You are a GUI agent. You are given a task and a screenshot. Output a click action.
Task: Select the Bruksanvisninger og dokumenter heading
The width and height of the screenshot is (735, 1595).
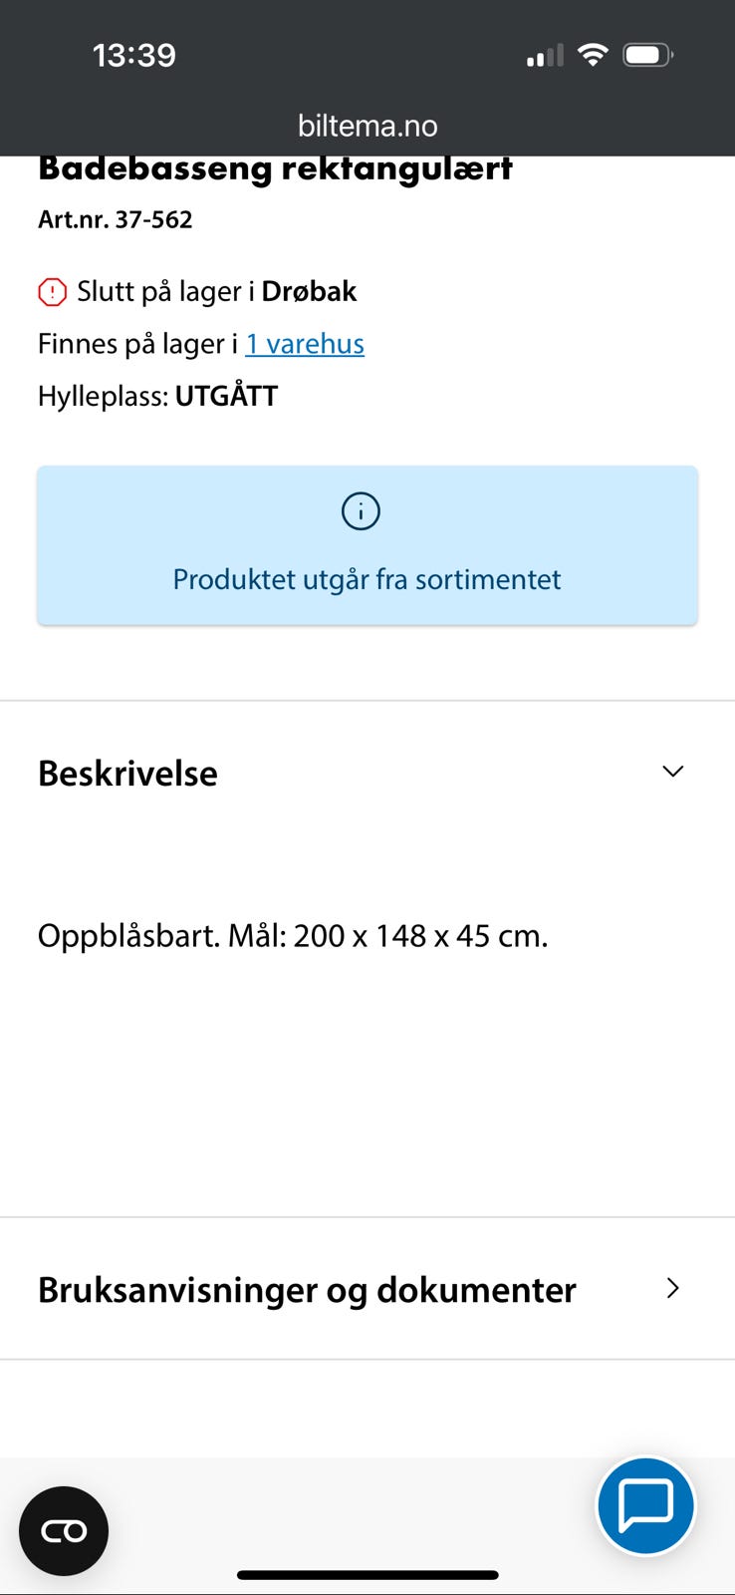click(x=306, y=1289)
